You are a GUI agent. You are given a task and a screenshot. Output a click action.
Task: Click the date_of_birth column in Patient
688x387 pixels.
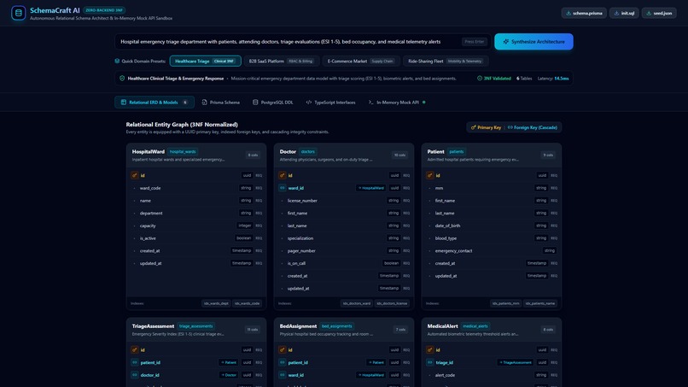[492, 226]
